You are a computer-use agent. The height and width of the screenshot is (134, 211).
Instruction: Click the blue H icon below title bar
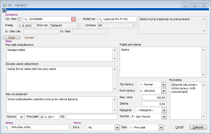[4, 10]
